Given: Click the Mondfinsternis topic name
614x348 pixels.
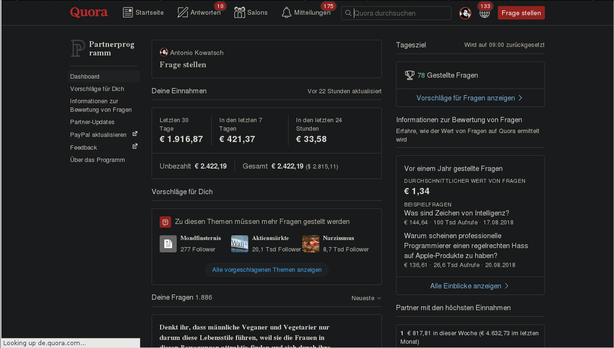Looking at the screenshot, I should click(200, 238).
